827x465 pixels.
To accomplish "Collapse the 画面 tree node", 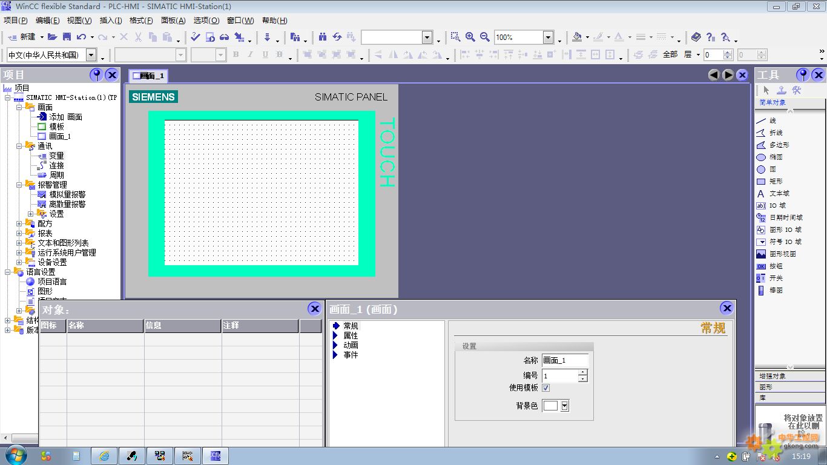I will coord(19,107).
